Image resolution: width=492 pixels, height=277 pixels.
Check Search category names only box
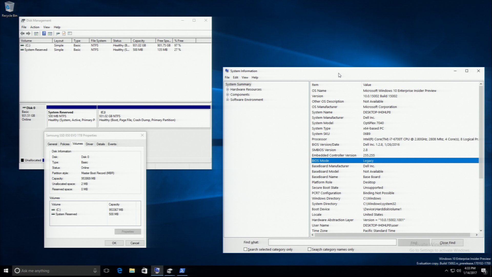[x=310, y=249]
